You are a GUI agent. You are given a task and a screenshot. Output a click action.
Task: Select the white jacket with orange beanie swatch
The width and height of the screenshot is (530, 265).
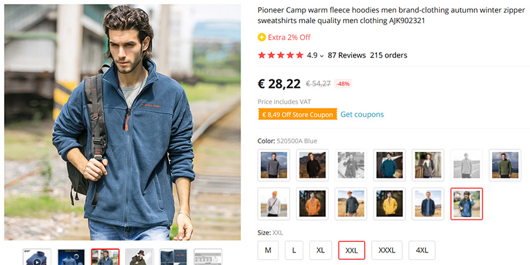pos(274,204)
